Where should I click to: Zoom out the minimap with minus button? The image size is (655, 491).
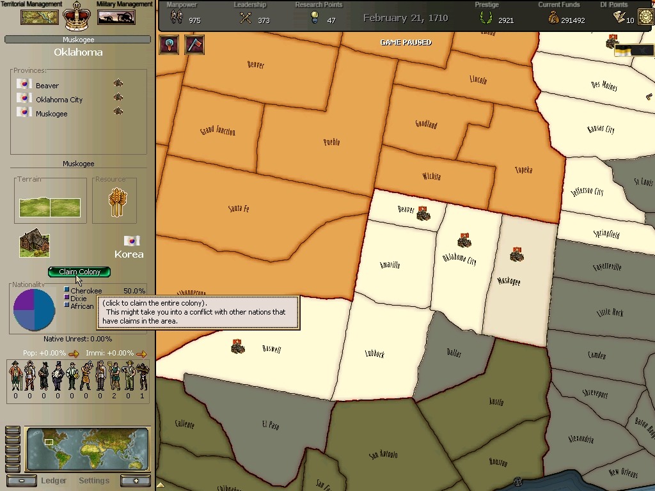[22, 481]
